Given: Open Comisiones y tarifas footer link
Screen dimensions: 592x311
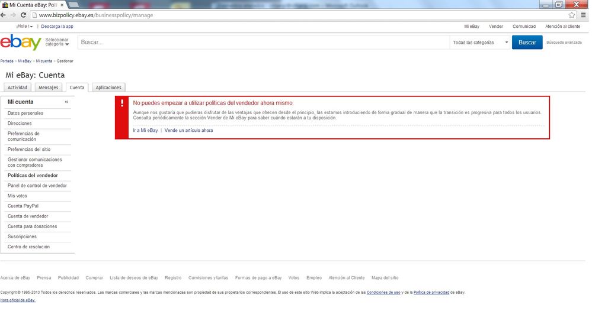Looking at the screenshot, I should point(209,278).
